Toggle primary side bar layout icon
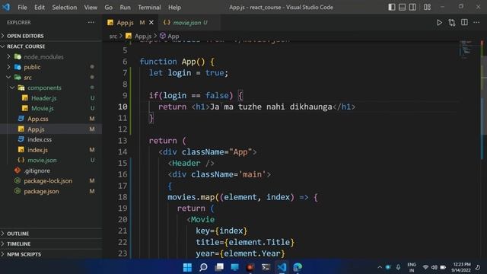This screenshot has height=274, width=487. click(x=392, y=7)
